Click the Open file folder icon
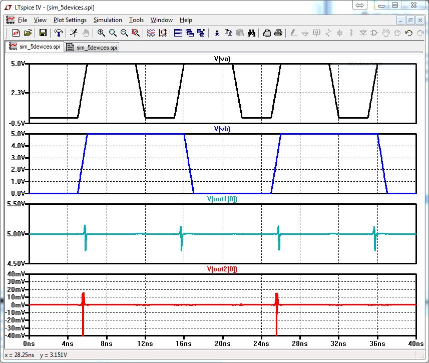Viewport: 429px width, 363px height. (28, 33)
